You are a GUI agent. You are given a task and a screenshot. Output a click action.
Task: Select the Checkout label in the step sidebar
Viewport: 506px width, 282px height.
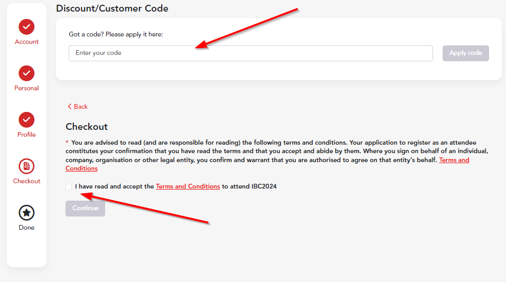point(26,181)
